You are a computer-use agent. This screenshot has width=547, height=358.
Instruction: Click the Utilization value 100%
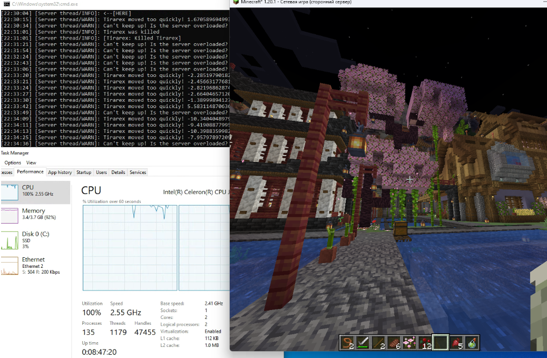click(x=91, y=313)
